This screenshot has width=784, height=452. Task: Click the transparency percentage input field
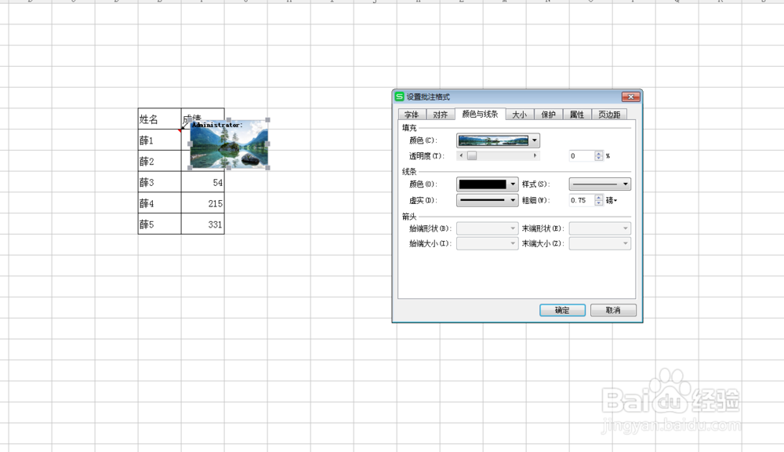582,156
